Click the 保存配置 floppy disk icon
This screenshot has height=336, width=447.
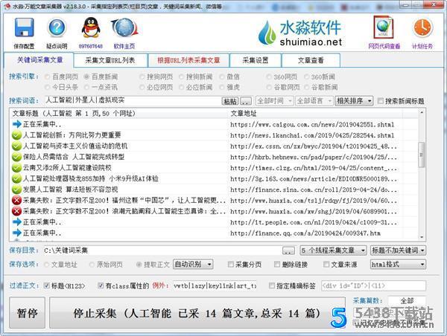coord(25,28)
